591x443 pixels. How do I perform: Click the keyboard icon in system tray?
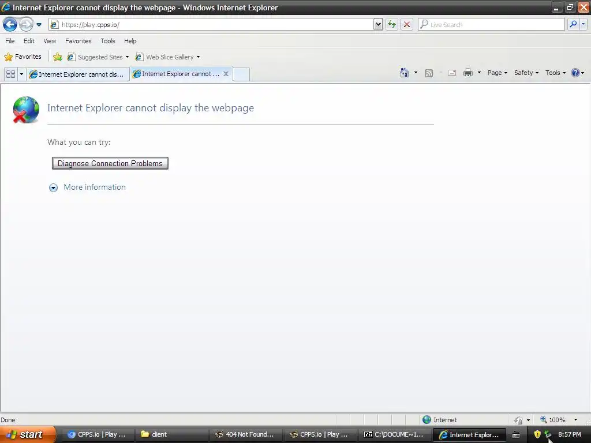tap(515, 435)
